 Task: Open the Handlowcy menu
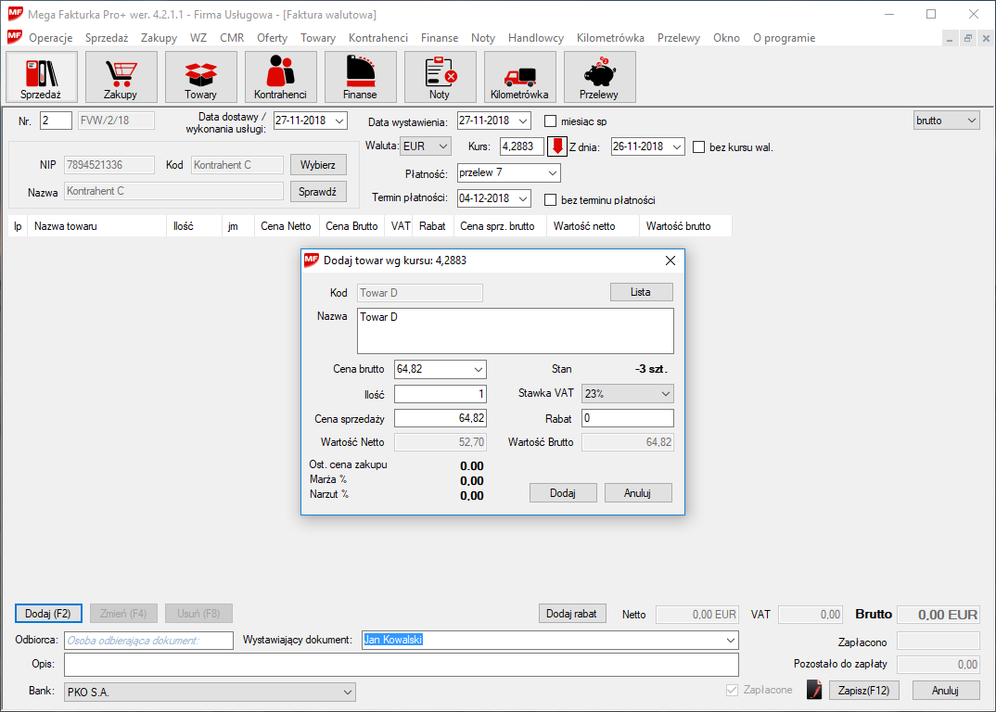[536, 38]
